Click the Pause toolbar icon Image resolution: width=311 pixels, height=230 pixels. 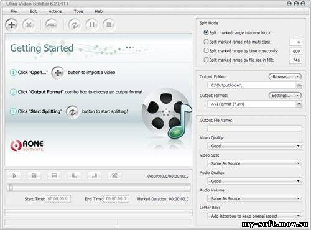[92, 25]
